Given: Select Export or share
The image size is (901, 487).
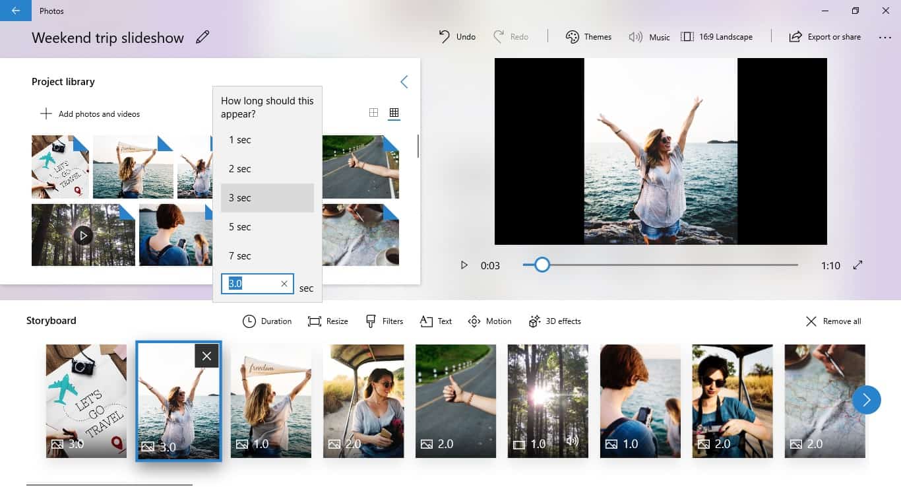Looking at the screenshot, I should point(825,37).
